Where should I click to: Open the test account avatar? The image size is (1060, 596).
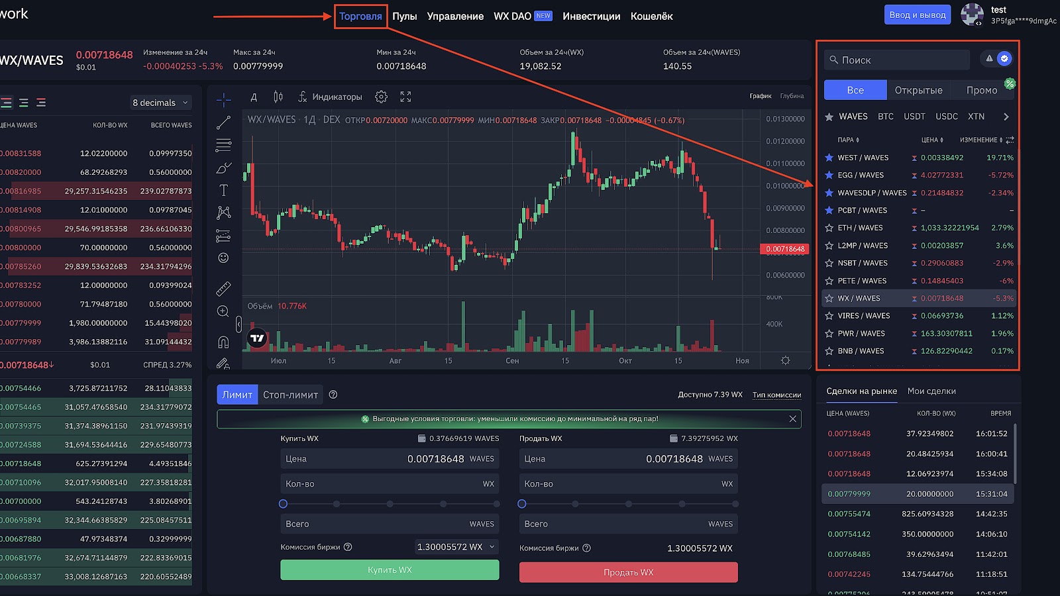point(972,15)
